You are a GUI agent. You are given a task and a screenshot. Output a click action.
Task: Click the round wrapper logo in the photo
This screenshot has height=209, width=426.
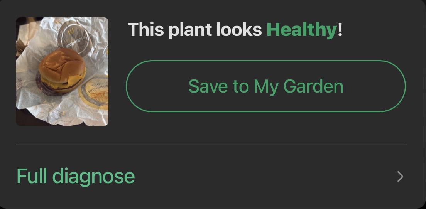(x=74, y=38)
